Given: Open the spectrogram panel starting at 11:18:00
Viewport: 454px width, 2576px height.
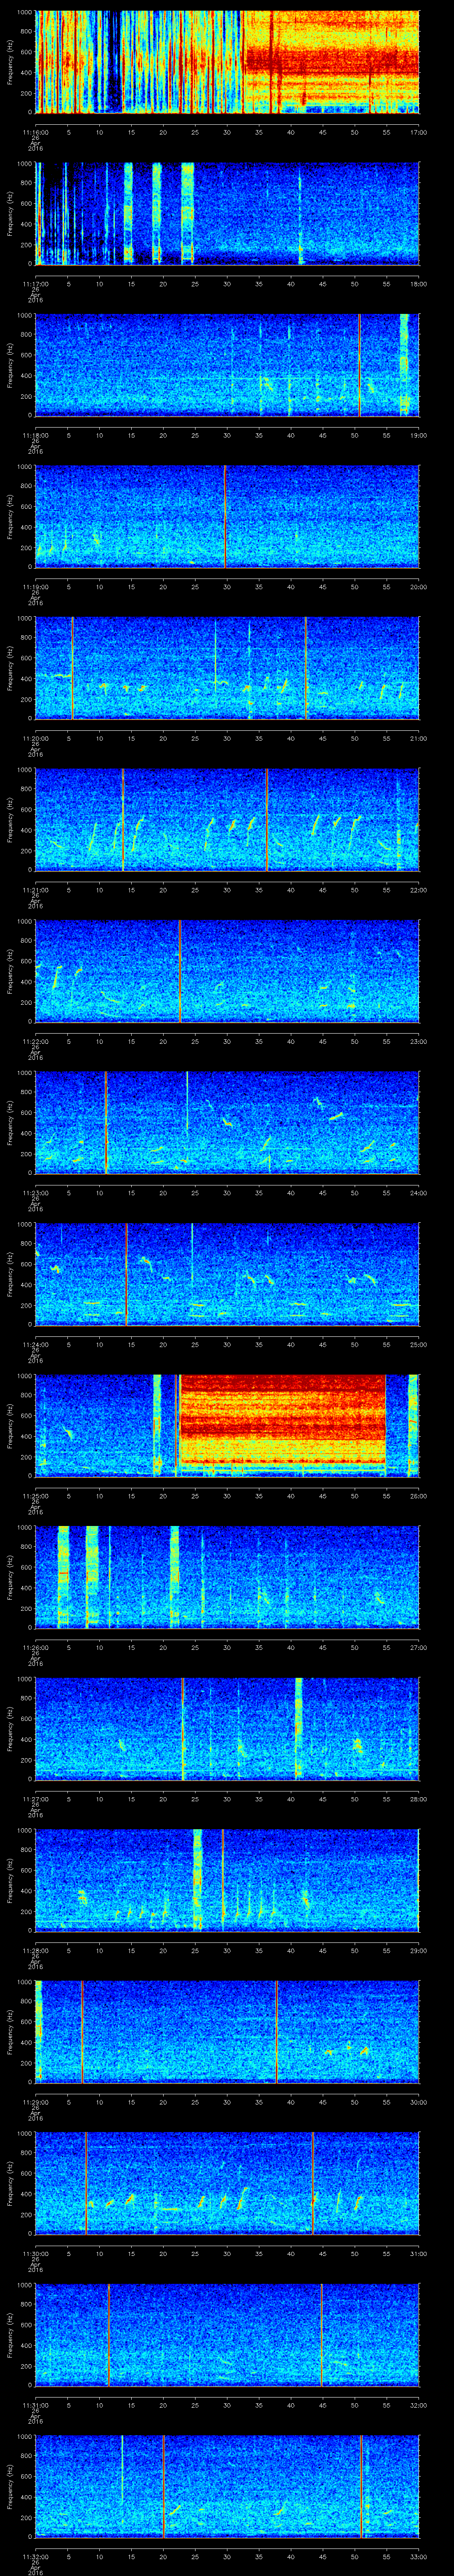Looking at the screenshot, I should (227, 365).
